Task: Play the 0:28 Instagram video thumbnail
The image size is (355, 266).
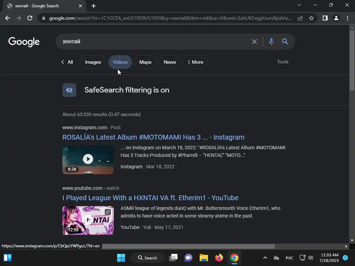Action: 88,160
